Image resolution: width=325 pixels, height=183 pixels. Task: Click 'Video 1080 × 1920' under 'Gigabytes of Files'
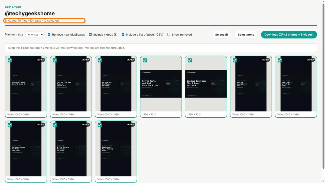pos(108,179)
